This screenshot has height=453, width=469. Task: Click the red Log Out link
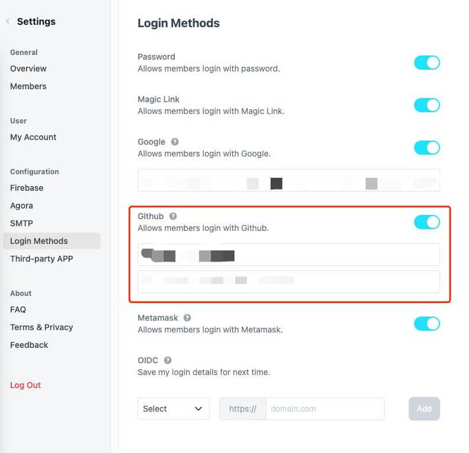point(25,385)
